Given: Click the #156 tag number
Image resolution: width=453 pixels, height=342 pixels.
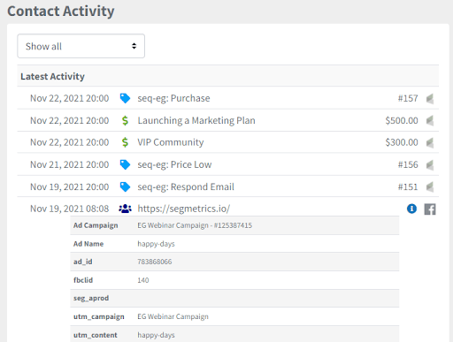Looking at the screenshot, I should click(408, 164).
